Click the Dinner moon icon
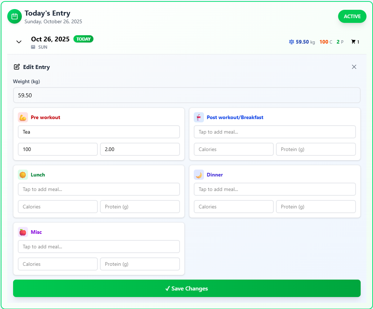 (199, 175)
